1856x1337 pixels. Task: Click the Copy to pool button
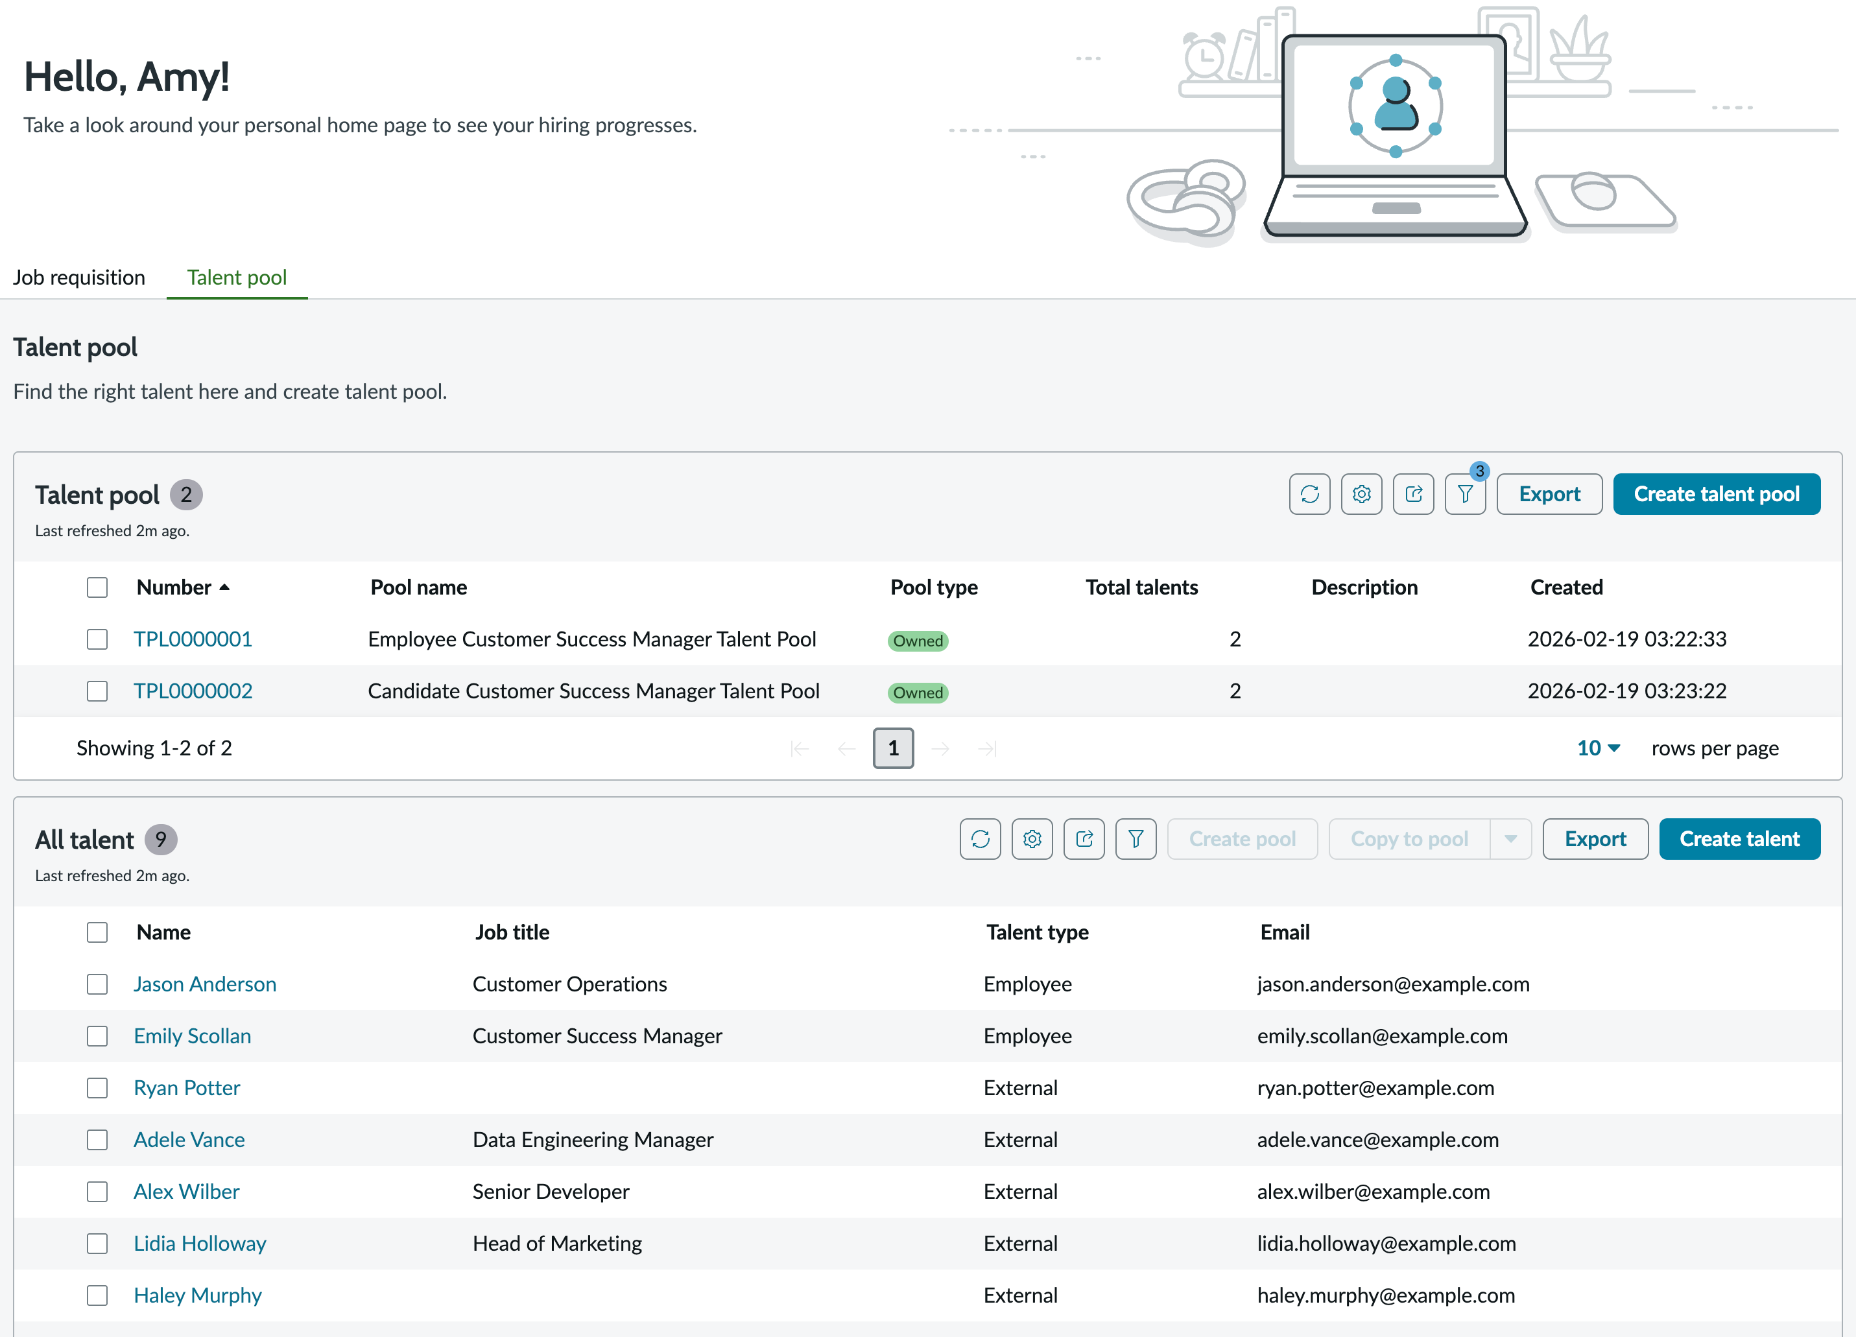pyautogui.click(x=1409, y=838)
